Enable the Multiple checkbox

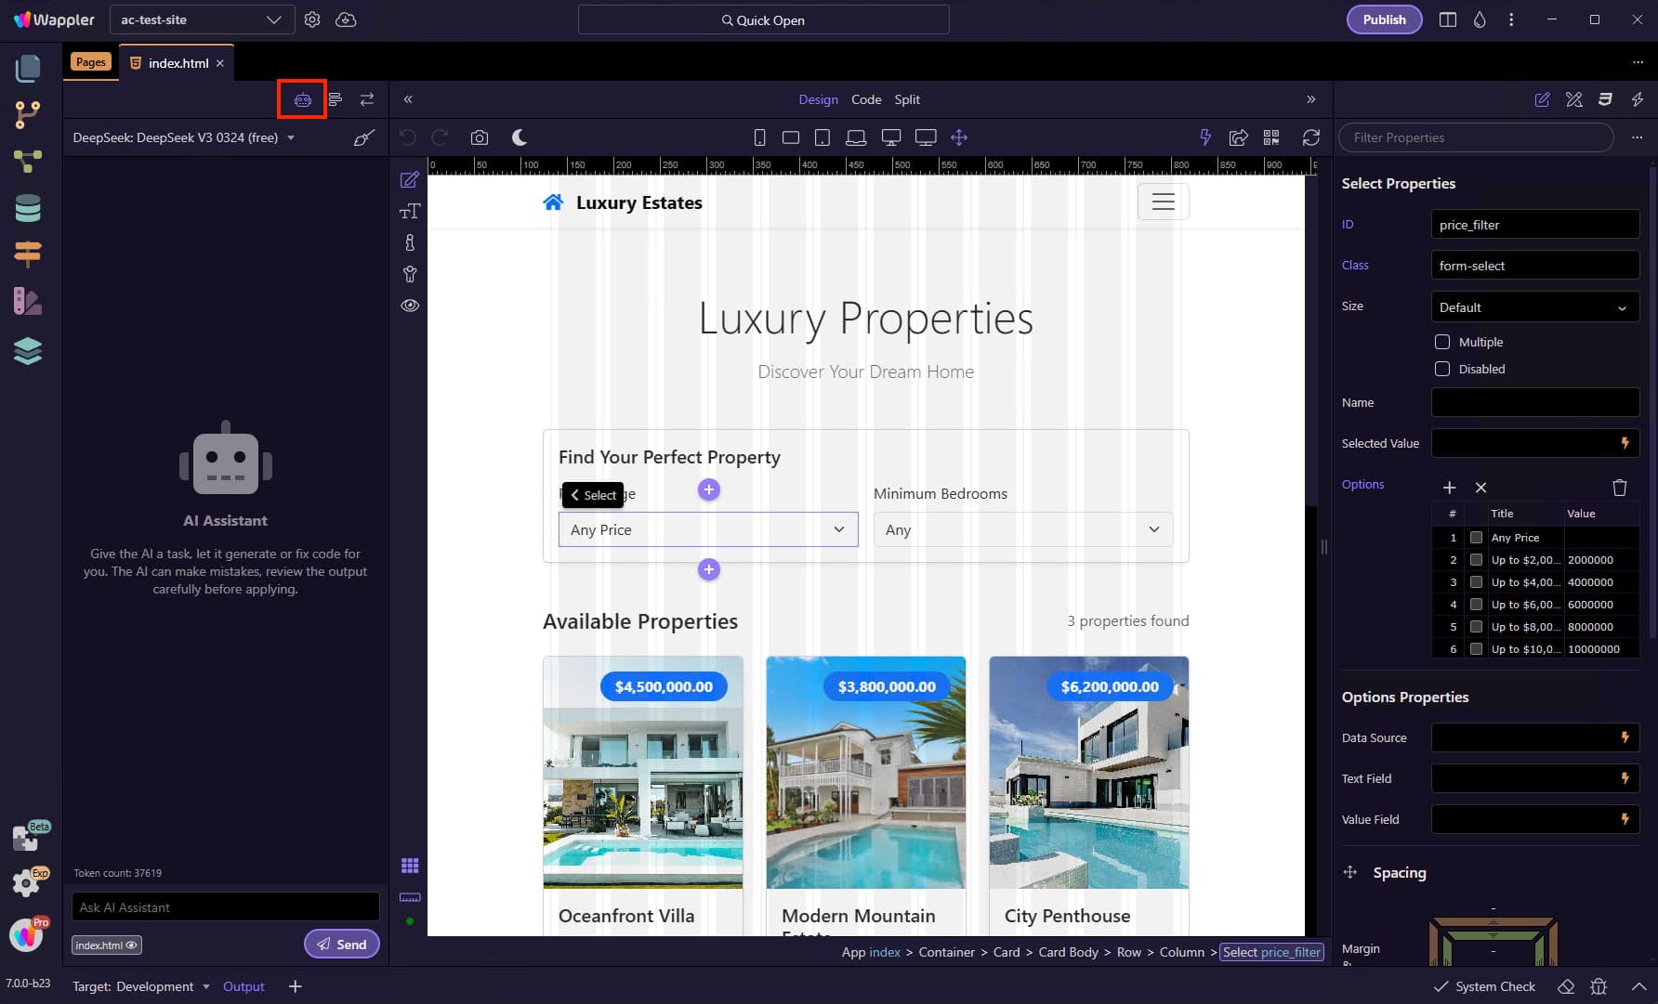click(x=1442, y=342)
